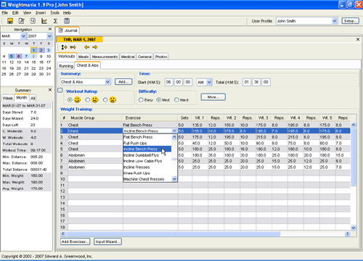
Task: Open the File menu
Action: coord(5,13)
